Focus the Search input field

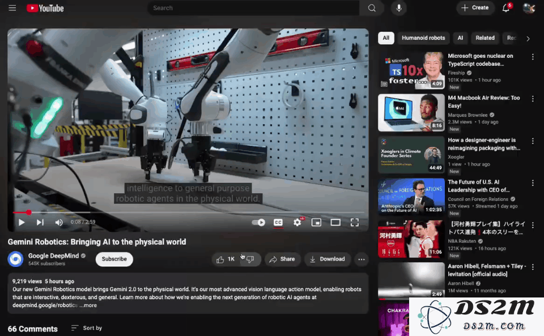point(254,8)
